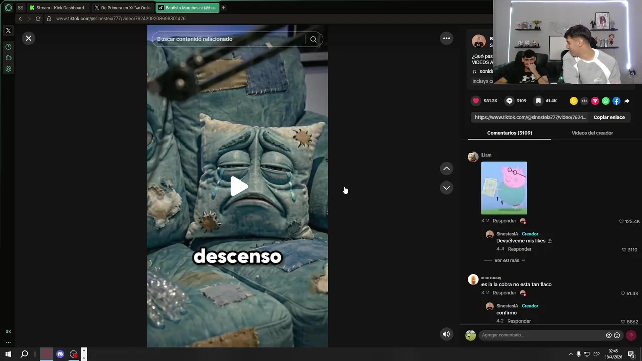
Task: Reply to Liam's comment
Action: coord(504,221)
